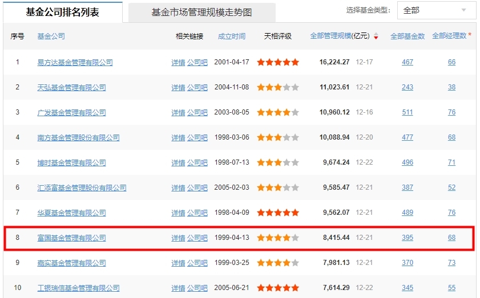The image size is (480, 298).
Task: Open fund count 395 for 富国
Action: [408, 238]
